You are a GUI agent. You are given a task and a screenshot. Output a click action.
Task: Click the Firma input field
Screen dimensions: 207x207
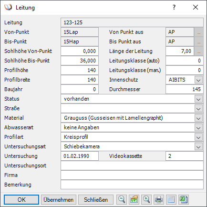132,175
